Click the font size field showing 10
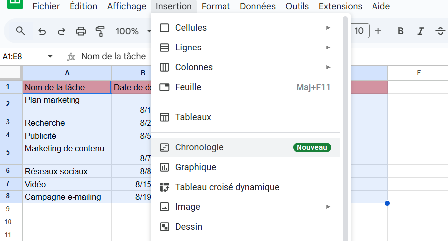Viewport: 448px width, 241px height. 360,31
